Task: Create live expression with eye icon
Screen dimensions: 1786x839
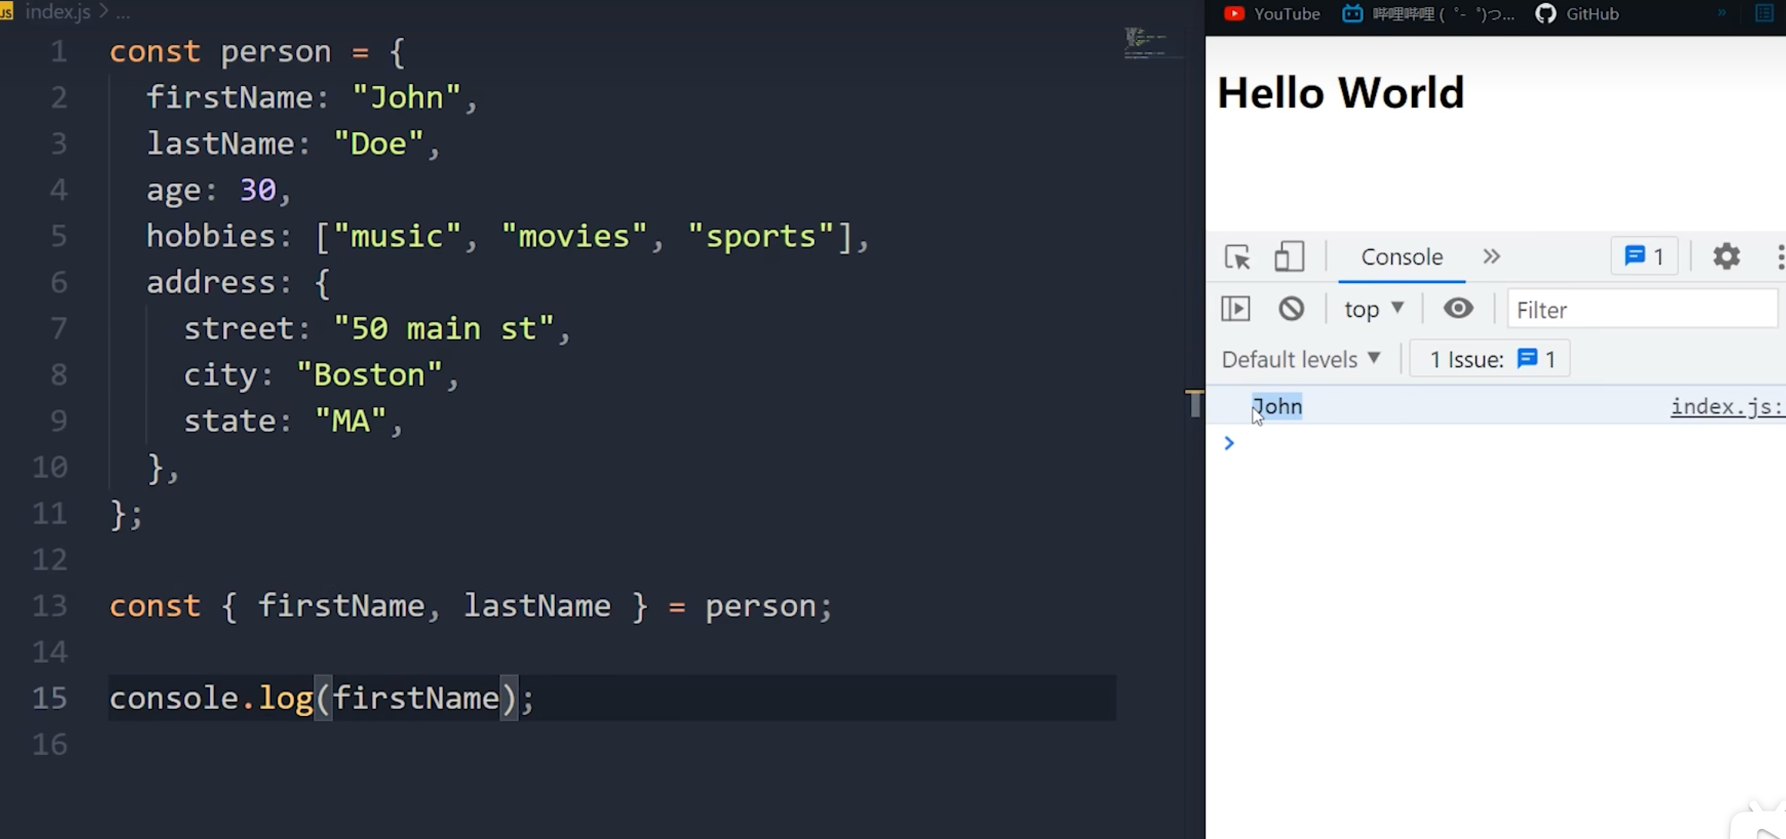Action: point(1457,308)
